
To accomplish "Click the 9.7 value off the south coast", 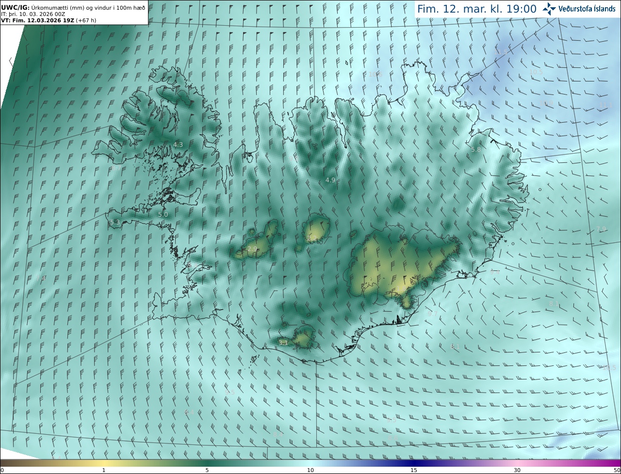I will click(433, 314).
